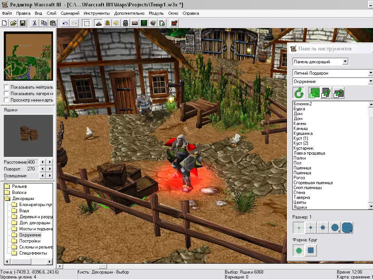The width and height of the screenshot is (373, 280).
Task: Open the Trigger editor 'a' icon
Action: (x=108, y=23)
